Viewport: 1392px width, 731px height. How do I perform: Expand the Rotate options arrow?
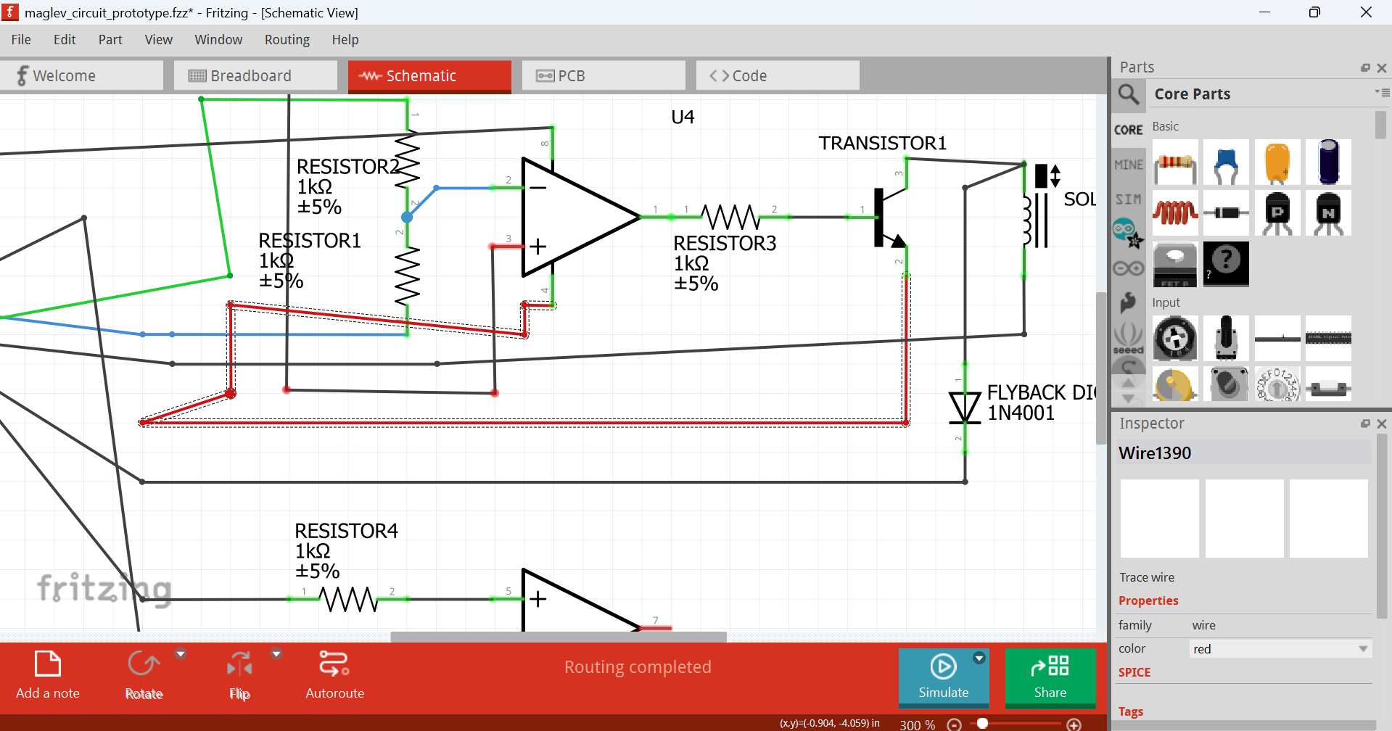pyautogui.click(x=181, y=654)
